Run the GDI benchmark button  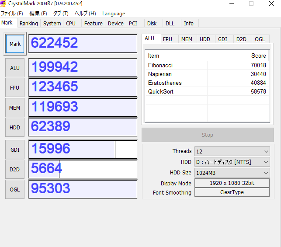[x=15, y=150]
